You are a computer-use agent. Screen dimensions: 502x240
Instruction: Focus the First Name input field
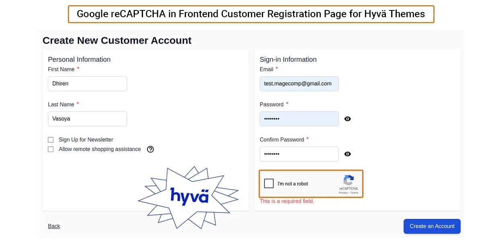(x=87, y=84)
